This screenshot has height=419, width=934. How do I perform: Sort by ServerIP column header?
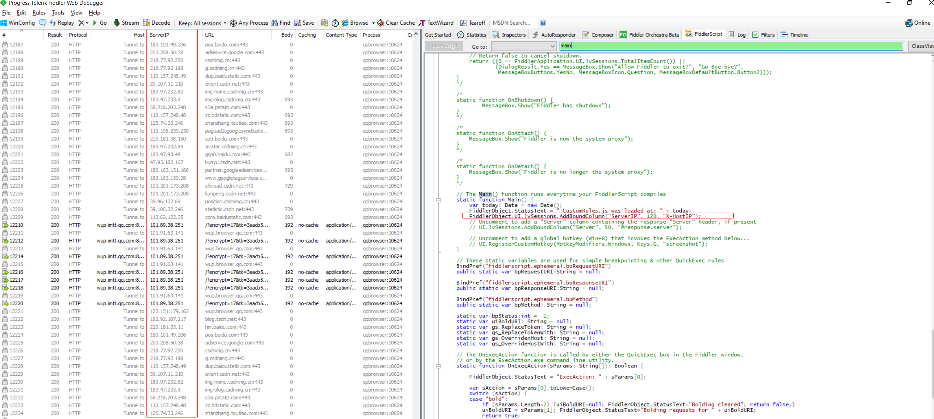[x=172, y=35]
